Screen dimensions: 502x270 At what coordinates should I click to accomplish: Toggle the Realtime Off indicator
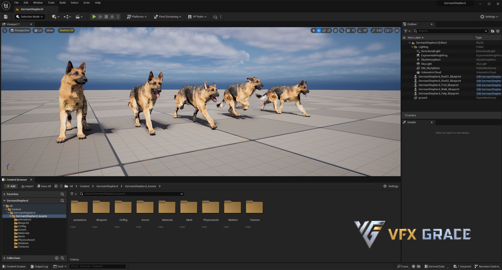[x=66, y=30]
